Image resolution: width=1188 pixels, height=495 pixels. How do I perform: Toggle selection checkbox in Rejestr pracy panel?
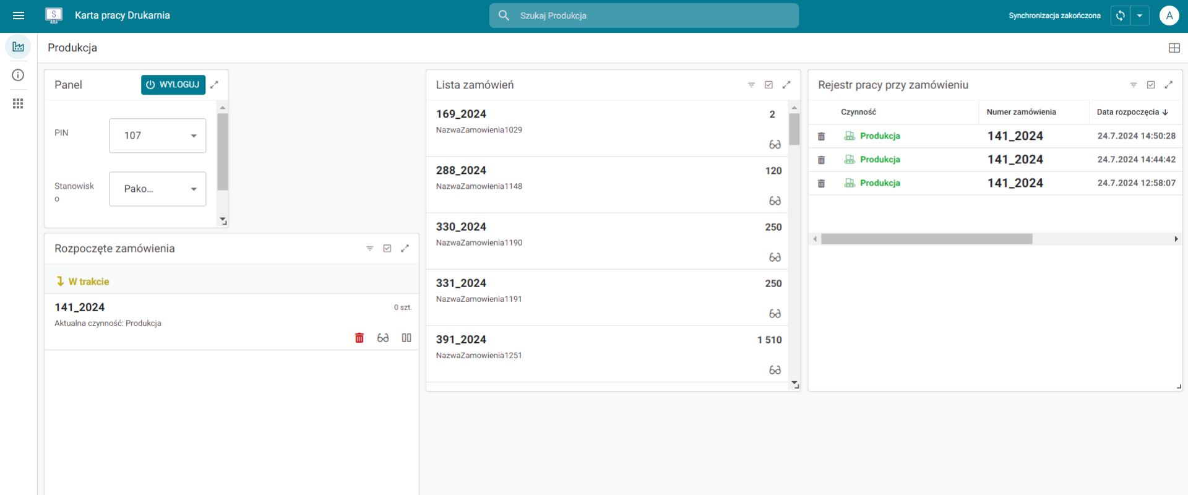pyautogui.click(x=1151, y=85)
